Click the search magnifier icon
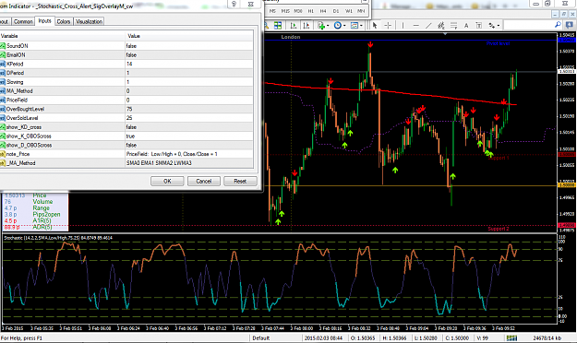The width and height of the screenshot is (577, 343). point(558,25)
